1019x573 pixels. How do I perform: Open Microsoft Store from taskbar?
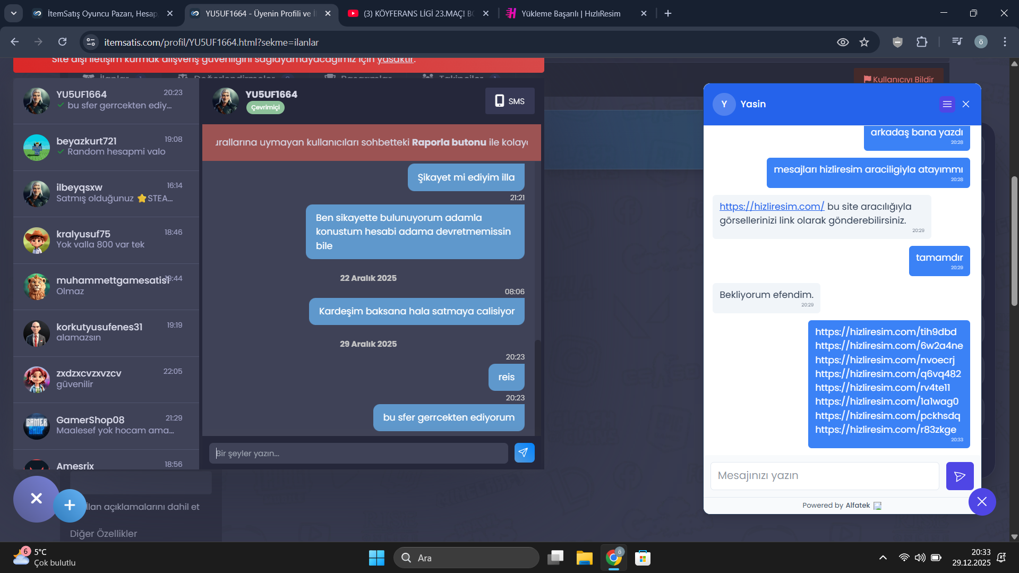(643, 558)
